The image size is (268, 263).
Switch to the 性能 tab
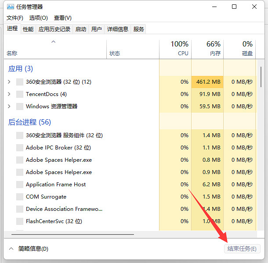click(x=28, y=29)
